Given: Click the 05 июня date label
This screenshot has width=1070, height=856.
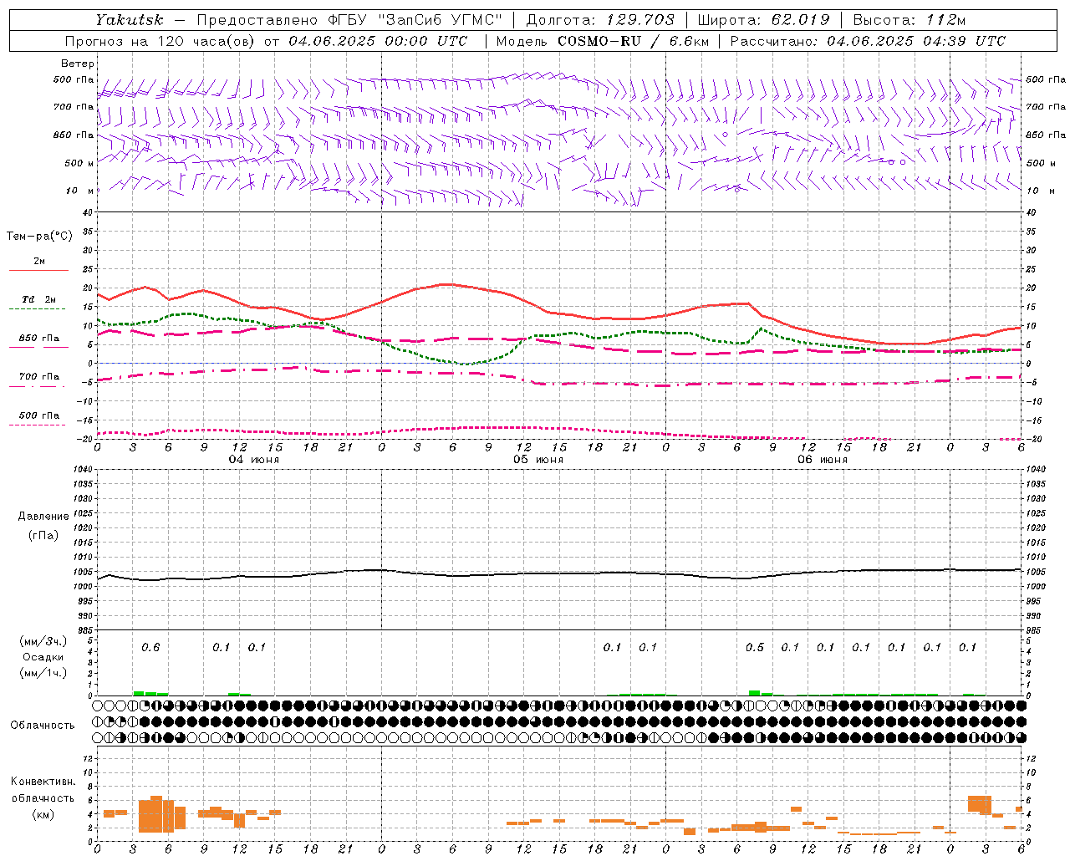Looking at the screenshot, I should (538, 460).
